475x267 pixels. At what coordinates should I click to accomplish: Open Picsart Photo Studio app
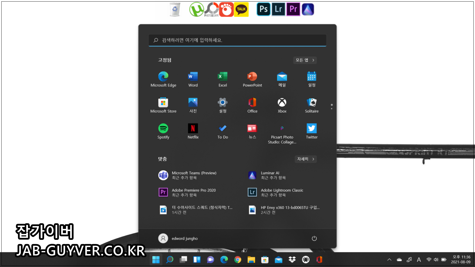coord(282,134)
